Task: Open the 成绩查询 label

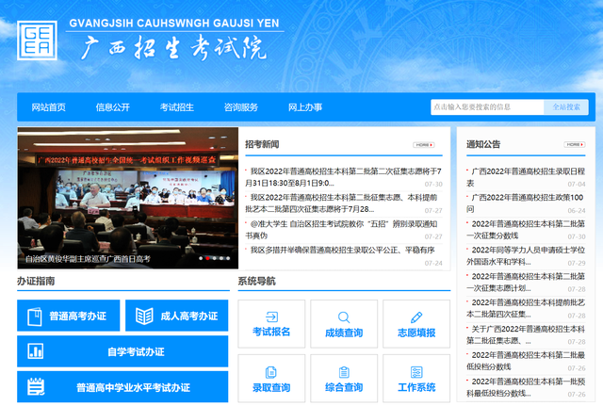Action: coord(344,333)
